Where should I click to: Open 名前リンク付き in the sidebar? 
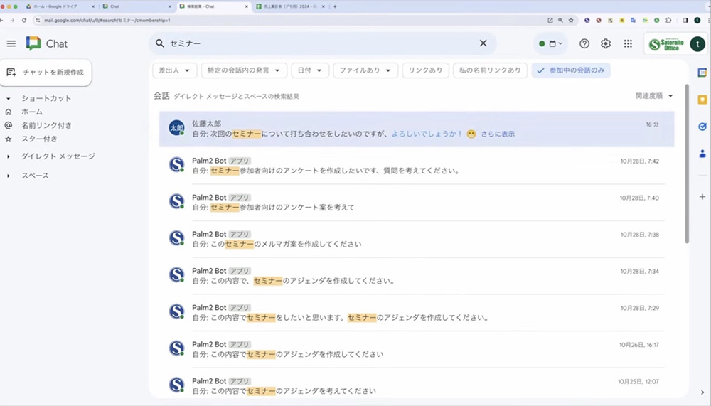click(x=46, y=125)
